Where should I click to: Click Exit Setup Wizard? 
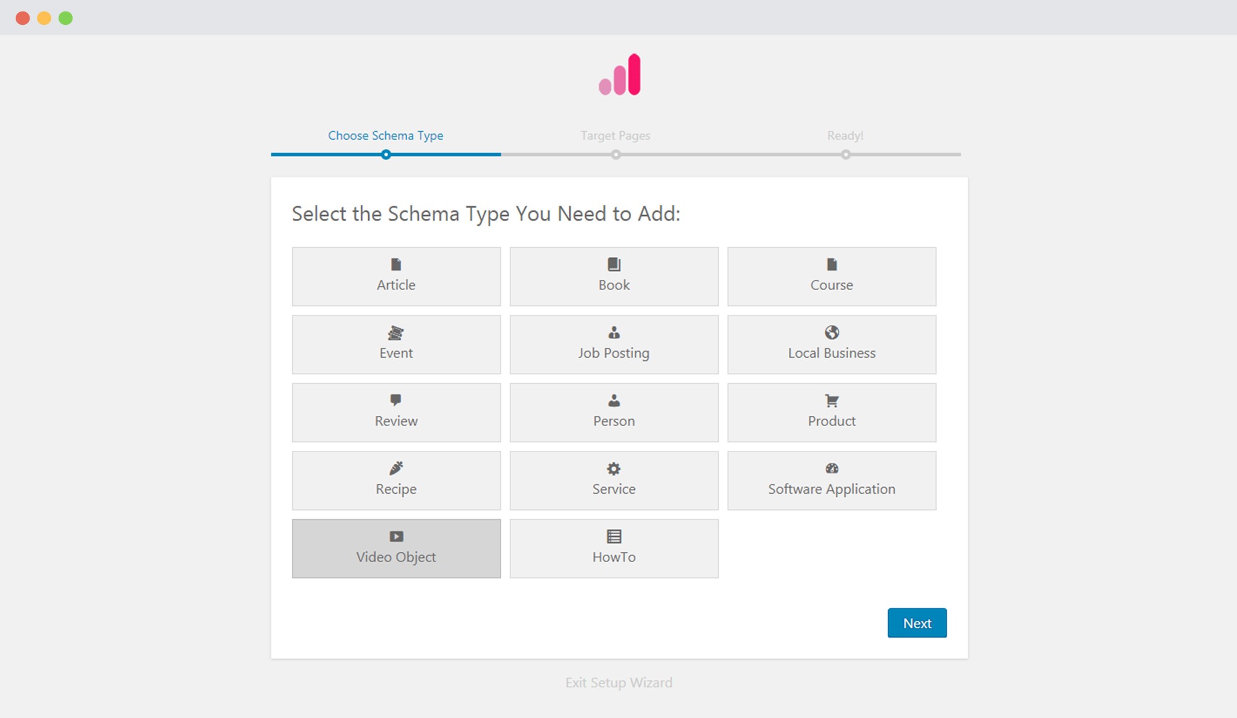(x=618, y=682)
